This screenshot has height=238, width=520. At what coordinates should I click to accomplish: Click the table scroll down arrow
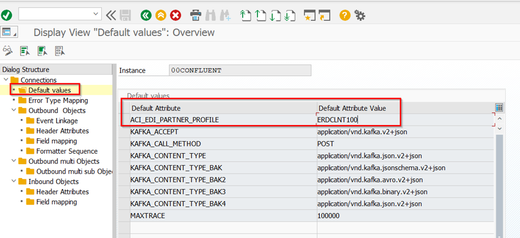tap(499, 128)
